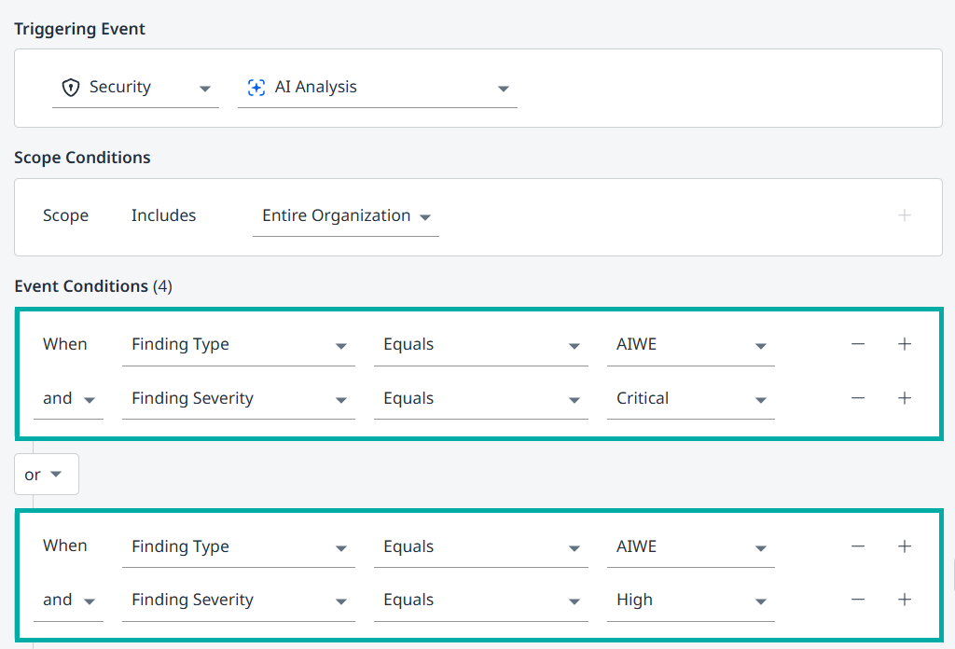
Task: Add a condition after the second Finding Type row
Action: click(904, 546)
